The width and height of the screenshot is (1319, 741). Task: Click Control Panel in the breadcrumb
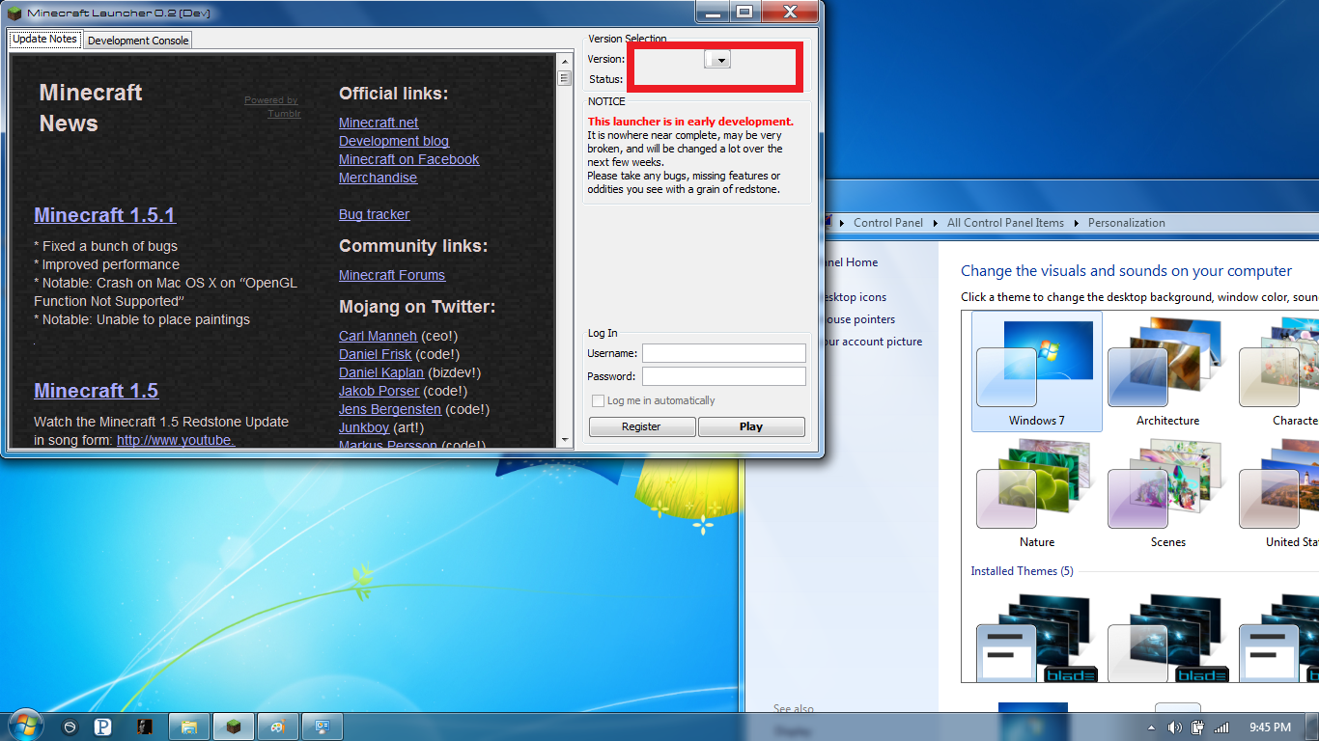coord(888,223)
